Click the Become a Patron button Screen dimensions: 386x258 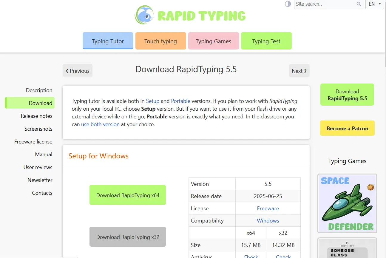pos(347,128)
